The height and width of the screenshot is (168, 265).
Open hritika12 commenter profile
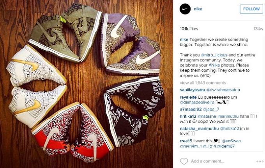188,116
